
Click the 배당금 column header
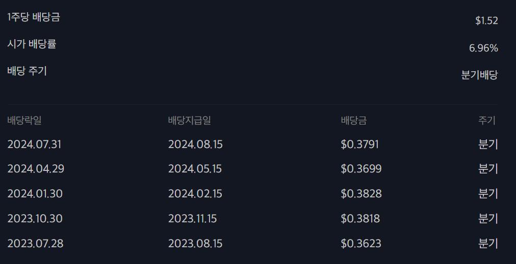click(x=354, y=120)
